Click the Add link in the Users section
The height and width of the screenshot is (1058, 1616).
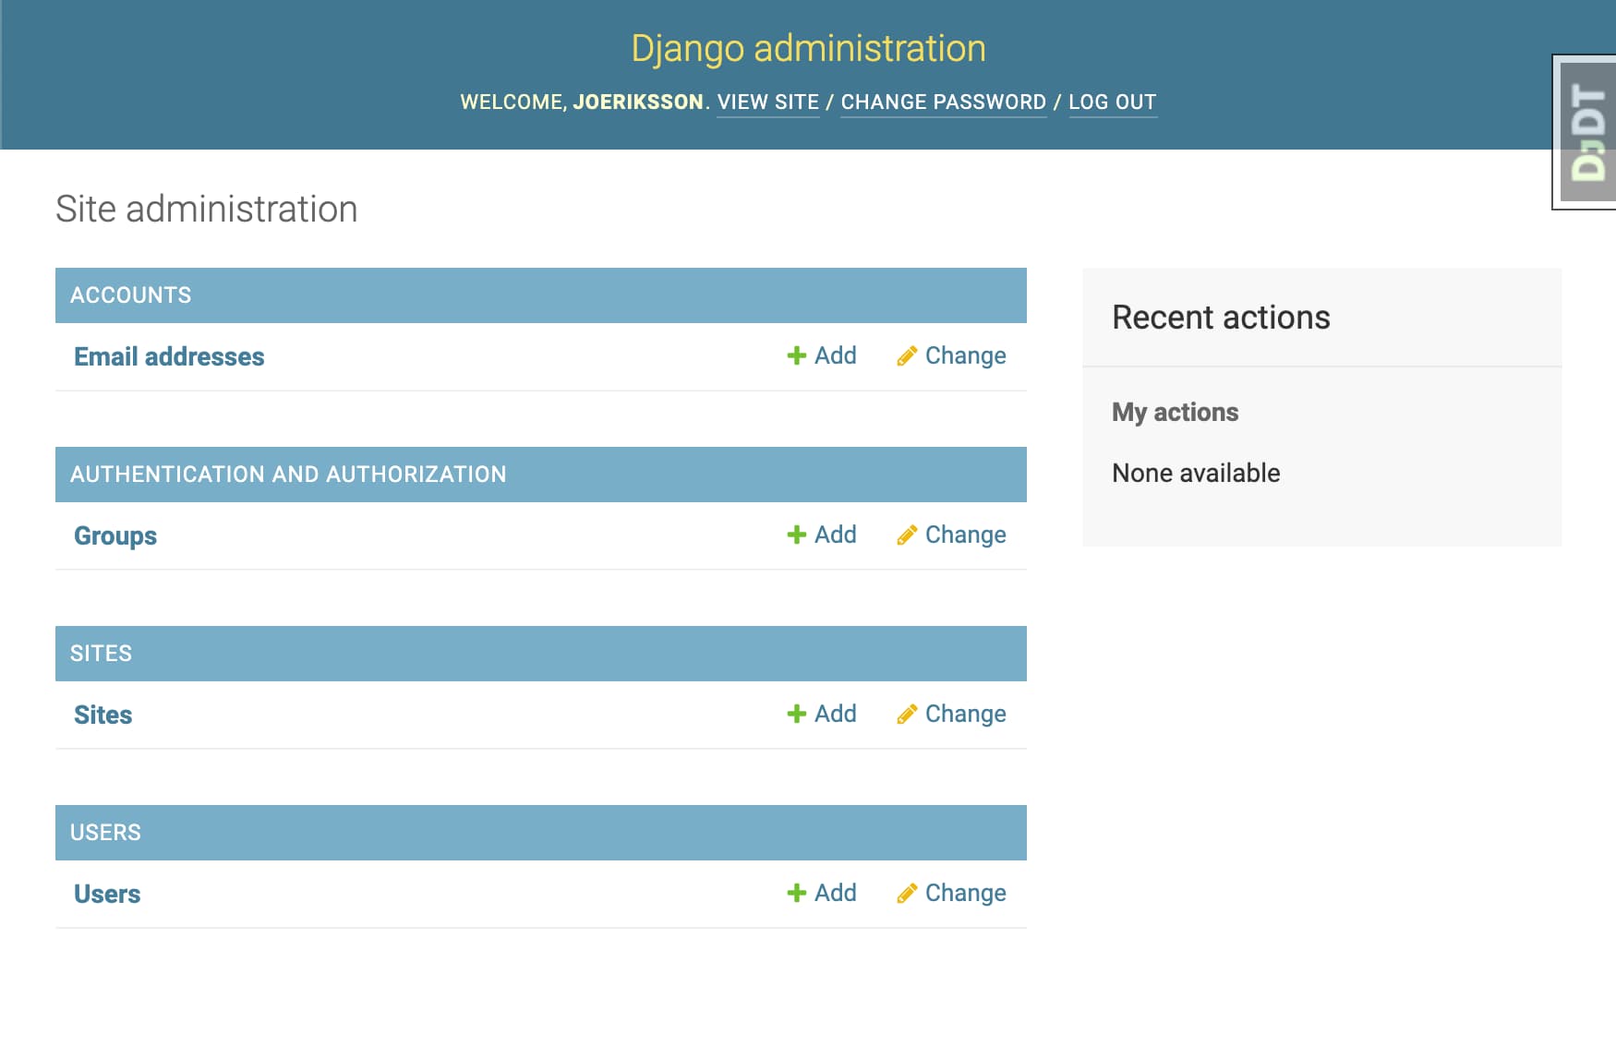[x=834, y=893]
